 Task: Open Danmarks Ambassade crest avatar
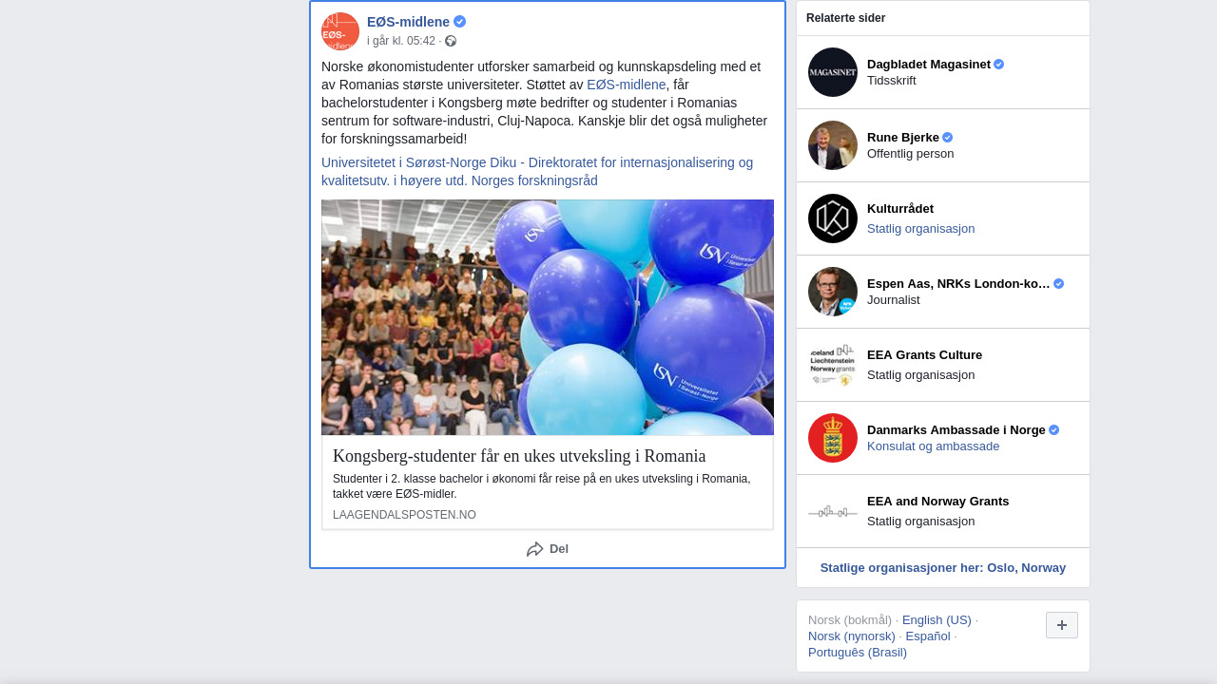[833, 438]
